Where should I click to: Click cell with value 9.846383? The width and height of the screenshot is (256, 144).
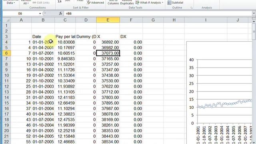pyautogui.click(x=65, y=59)
